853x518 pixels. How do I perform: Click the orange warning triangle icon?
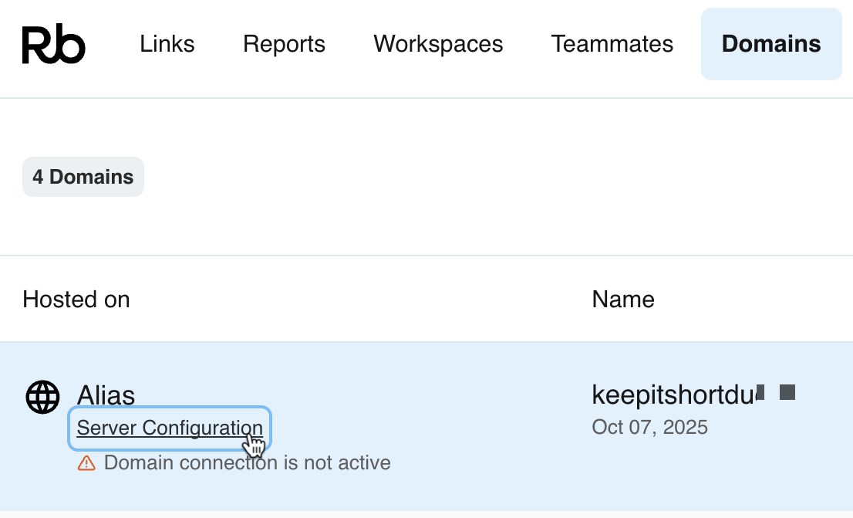86,462
